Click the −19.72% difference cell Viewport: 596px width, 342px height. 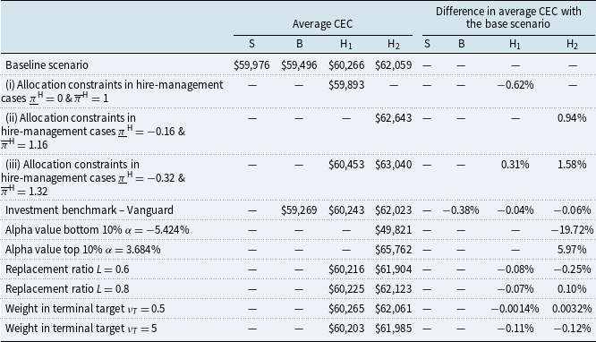point(572,230)
